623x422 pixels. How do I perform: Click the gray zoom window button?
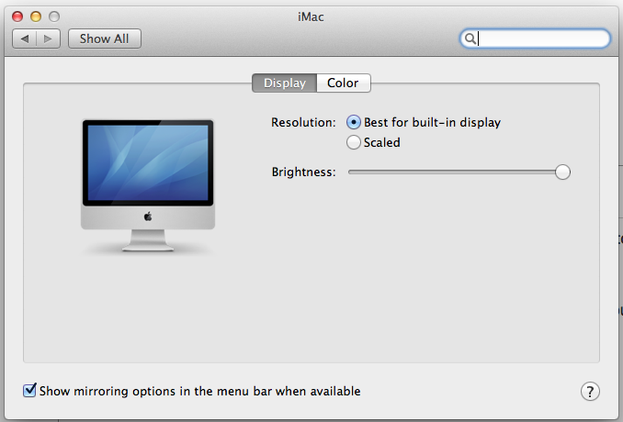point(54,17)
